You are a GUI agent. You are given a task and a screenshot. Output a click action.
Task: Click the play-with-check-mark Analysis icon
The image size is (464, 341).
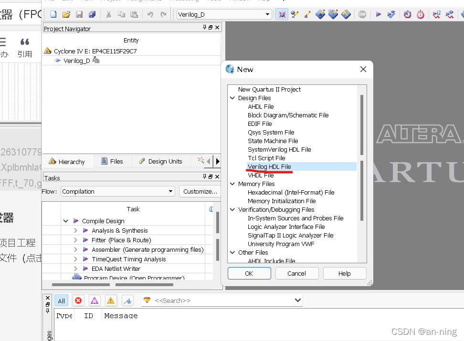tap(391, 14)
